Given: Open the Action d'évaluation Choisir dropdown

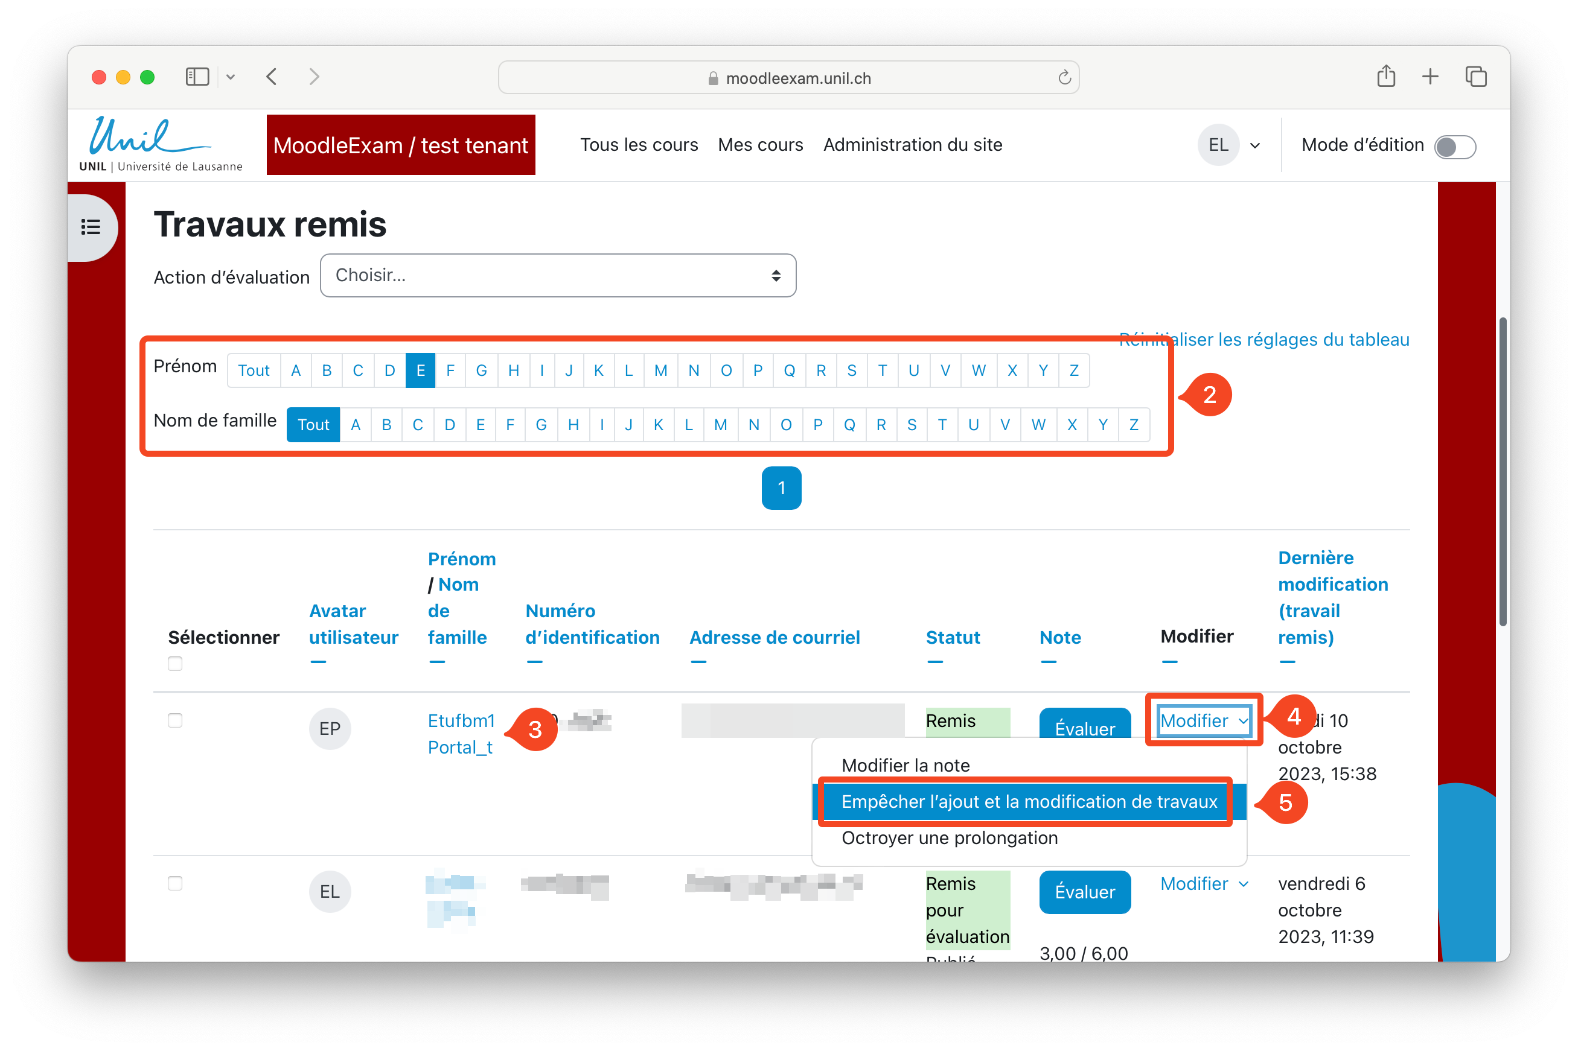Looking at the screenshot, I should tap(557, 276).
